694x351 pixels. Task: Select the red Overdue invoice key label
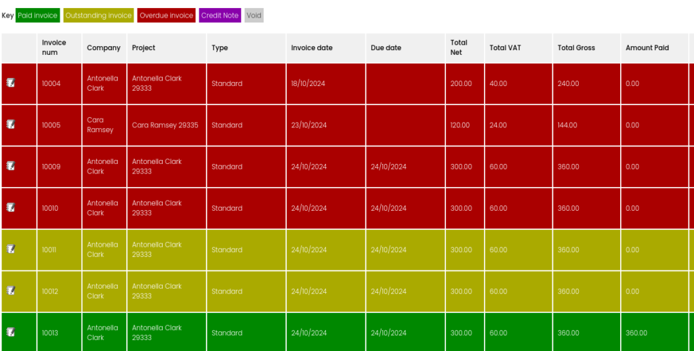[167, 16]
